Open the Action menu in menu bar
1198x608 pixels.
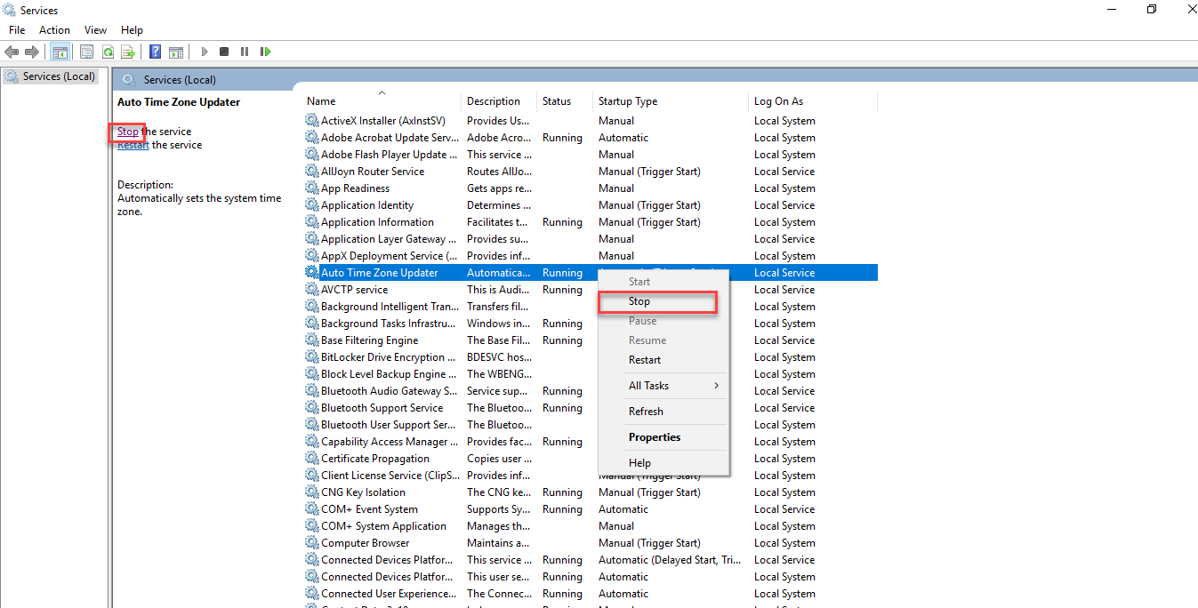point(54,30)
